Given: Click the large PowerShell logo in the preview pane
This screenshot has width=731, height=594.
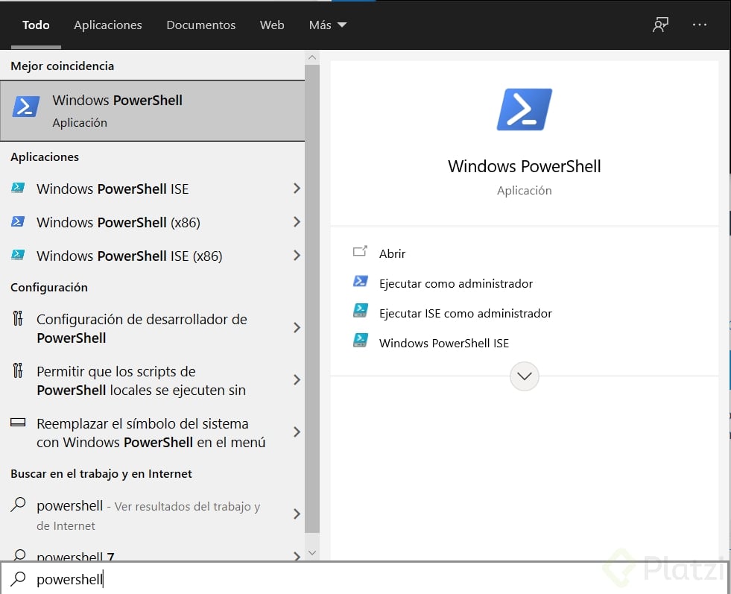Looking at the screenshot, I should tap(525, 110).
